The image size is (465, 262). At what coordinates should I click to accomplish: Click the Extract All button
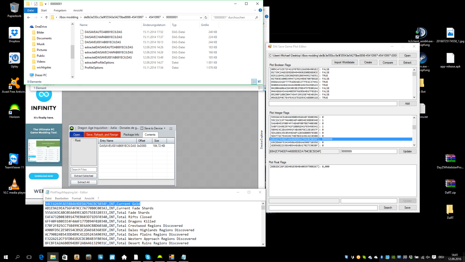pos(84,182)
